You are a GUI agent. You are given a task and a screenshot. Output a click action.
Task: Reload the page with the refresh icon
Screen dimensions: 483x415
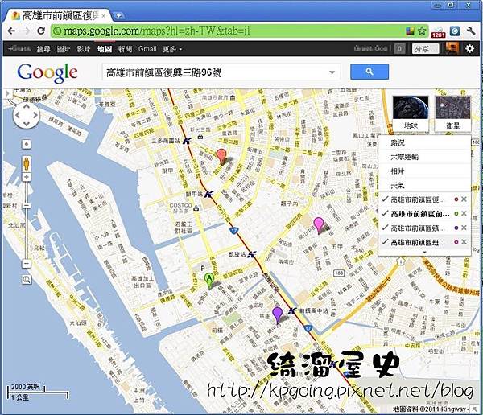point(41,31)
